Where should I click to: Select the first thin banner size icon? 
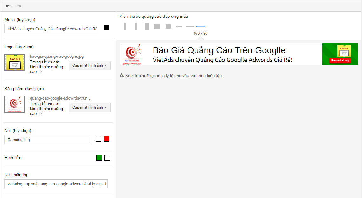point(179,26)
